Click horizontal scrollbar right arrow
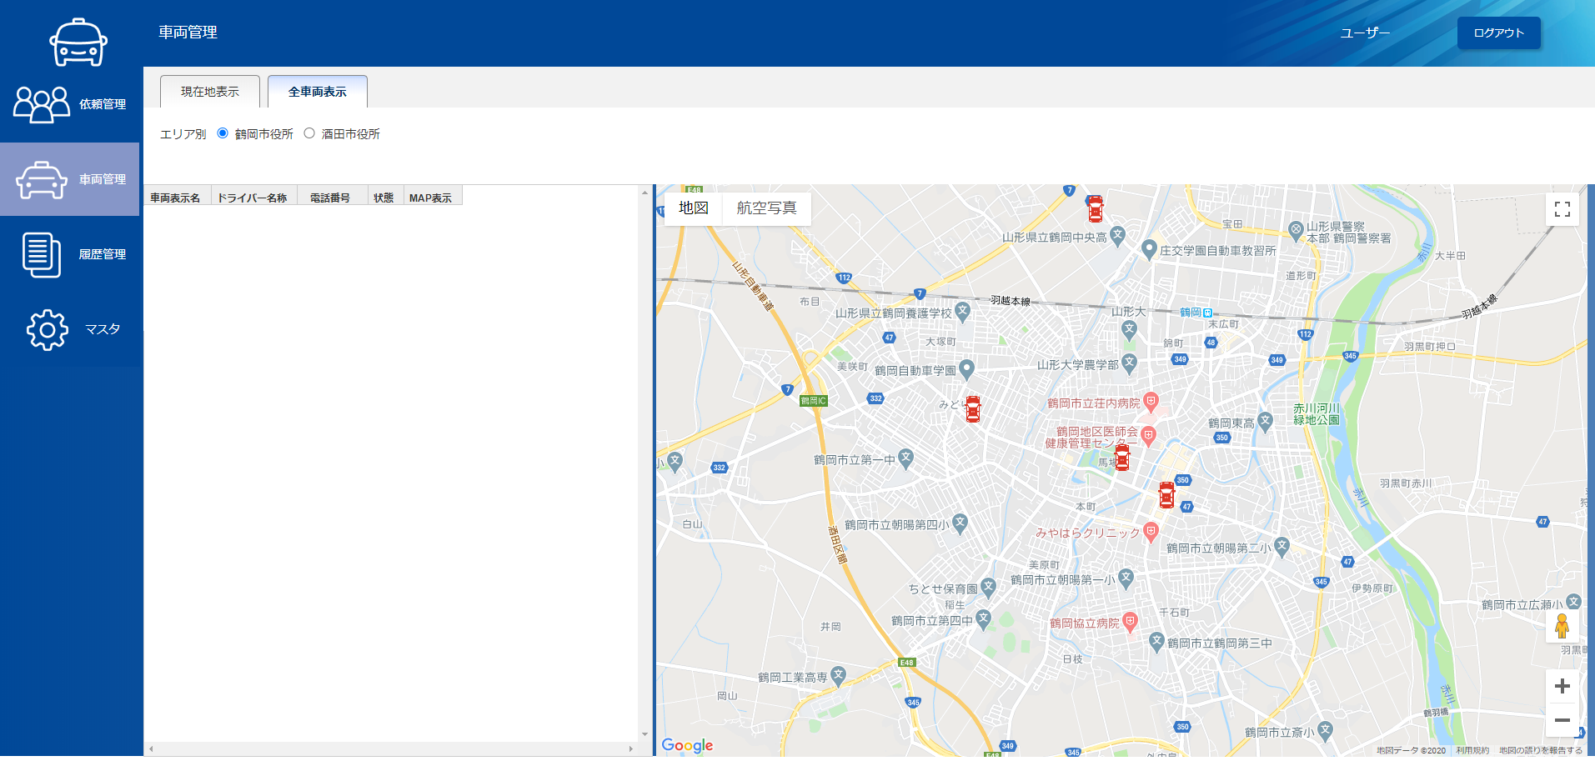 (x=631, y=749)
